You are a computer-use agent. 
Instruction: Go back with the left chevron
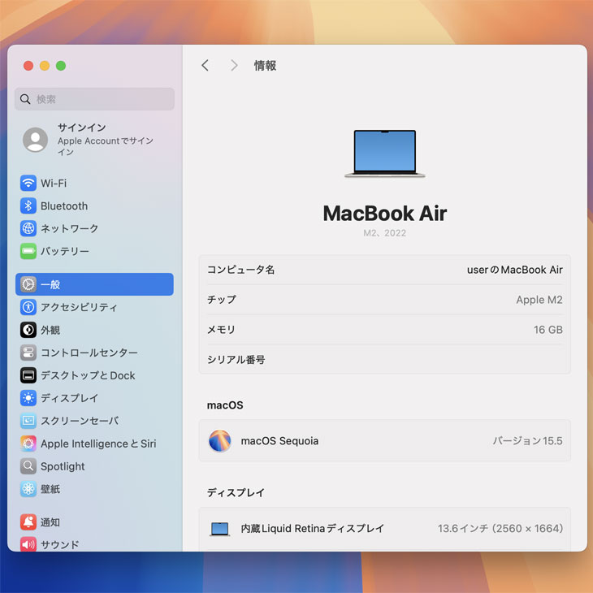click(205, 66)
